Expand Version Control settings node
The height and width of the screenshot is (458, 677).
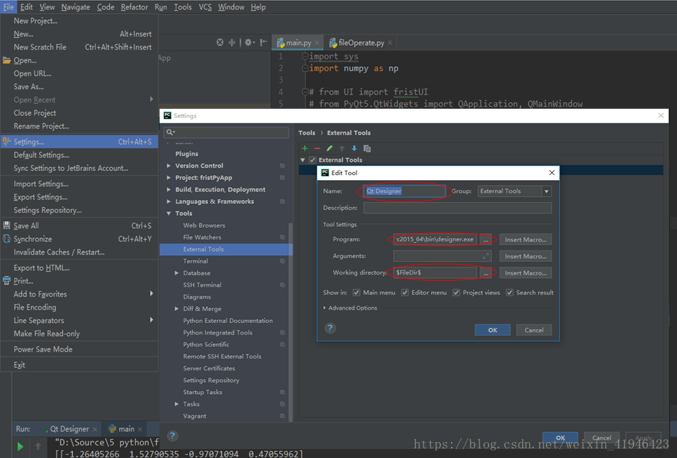coord(169,166)
